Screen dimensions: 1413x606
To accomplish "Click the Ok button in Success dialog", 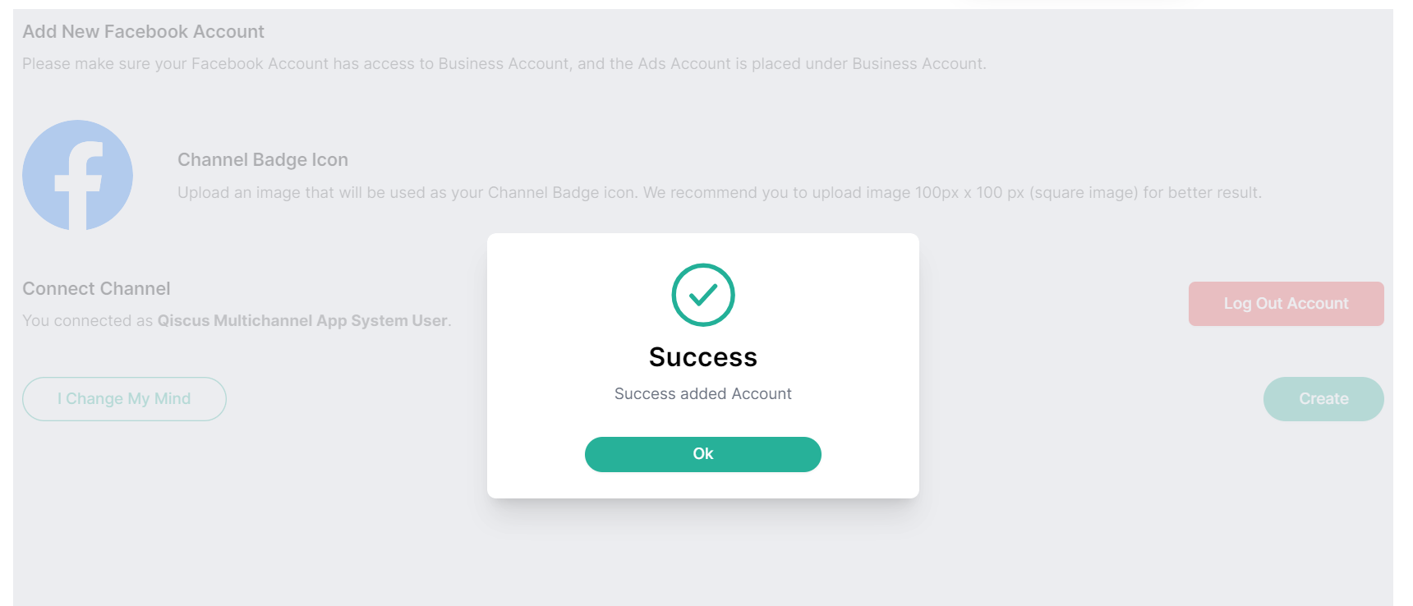I will pos(702,454).
